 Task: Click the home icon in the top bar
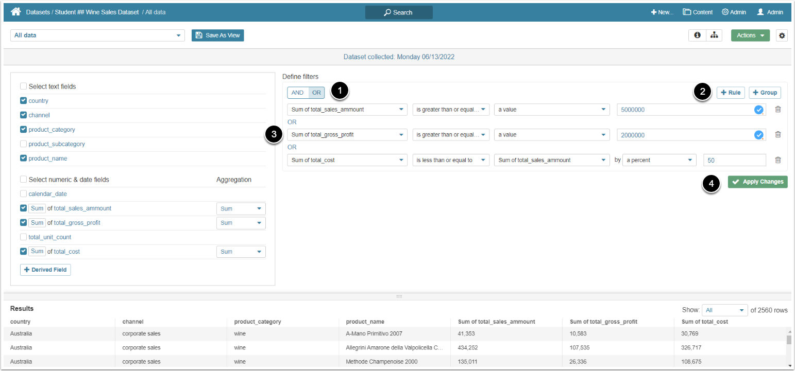point(15,12)
